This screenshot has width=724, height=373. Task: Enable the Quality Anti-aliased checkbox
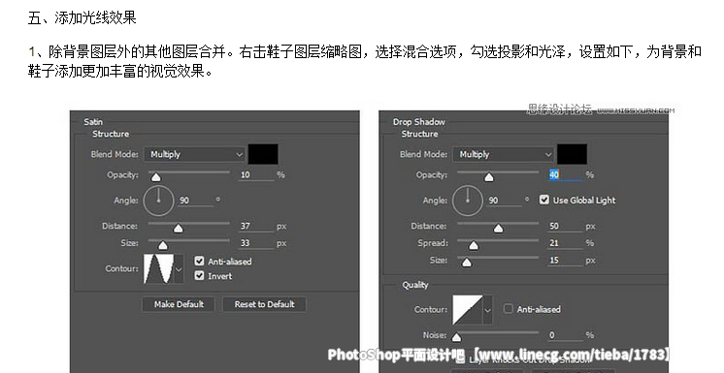coord(508,309)
